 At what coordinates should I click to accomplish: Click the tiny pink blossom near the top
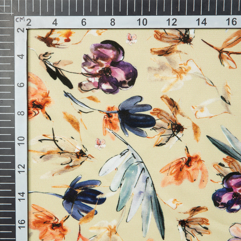click(x=131, y=39)
